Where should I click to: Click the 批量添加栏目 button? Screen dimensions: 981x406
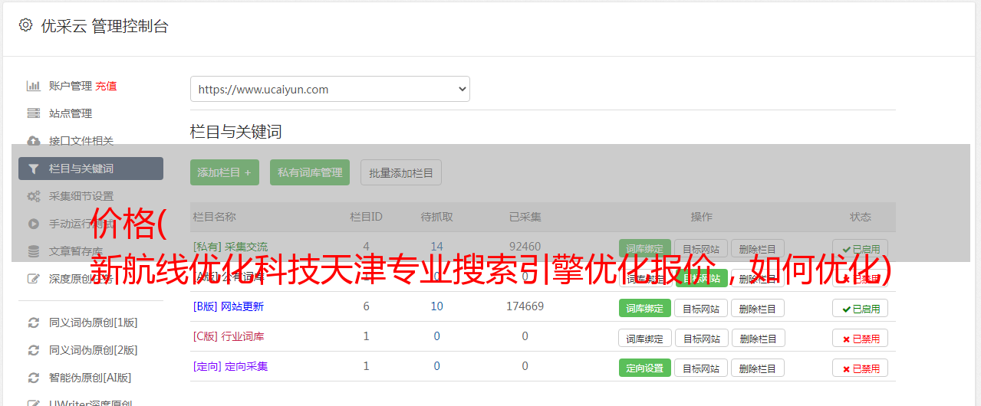(401, 172)
